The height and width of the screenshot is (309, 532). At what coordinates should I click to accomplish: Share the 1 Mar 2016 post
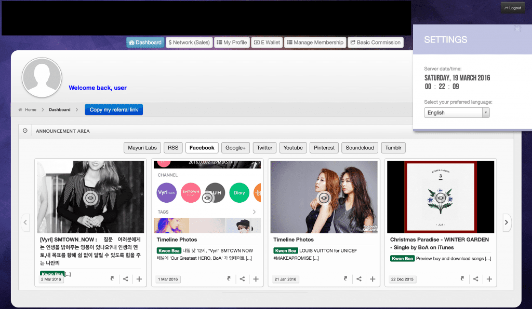(x=242, y=279)
